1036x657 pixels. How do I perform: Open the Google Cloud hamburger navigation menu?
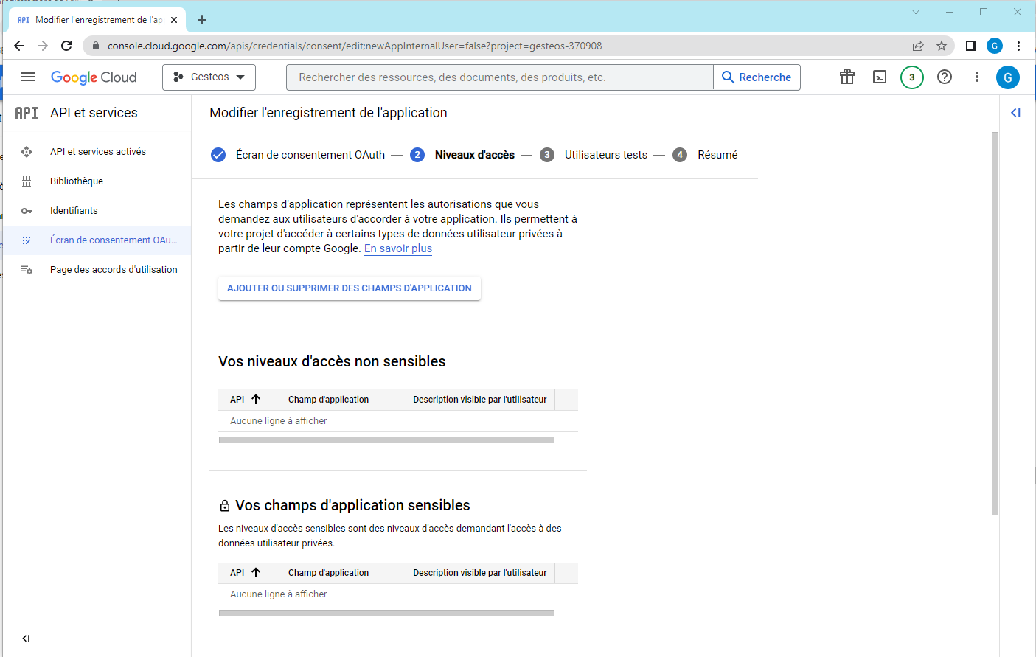28,77
